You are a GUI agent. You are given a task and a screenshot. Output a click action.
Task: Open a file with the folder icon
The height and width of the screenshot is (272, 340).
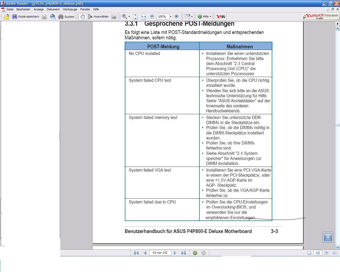click(x=7, y=16)
